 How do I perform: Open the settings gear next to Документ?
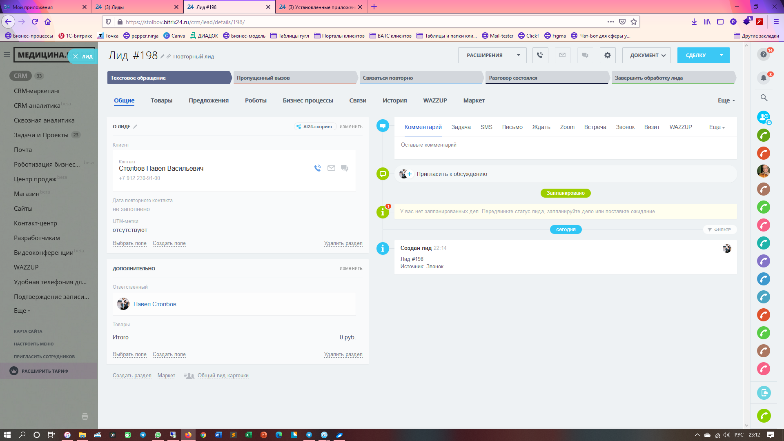(607, 55)
